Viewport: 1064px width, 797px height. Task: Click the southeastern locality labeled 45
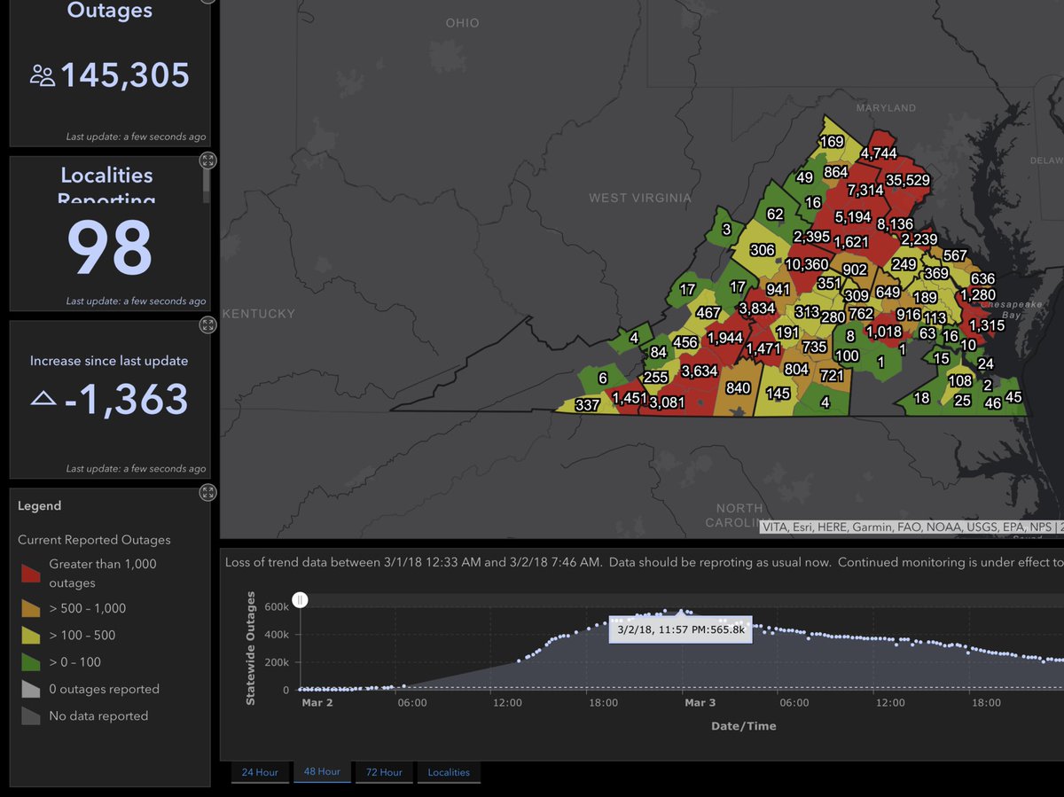click(x=1013, y=397)
